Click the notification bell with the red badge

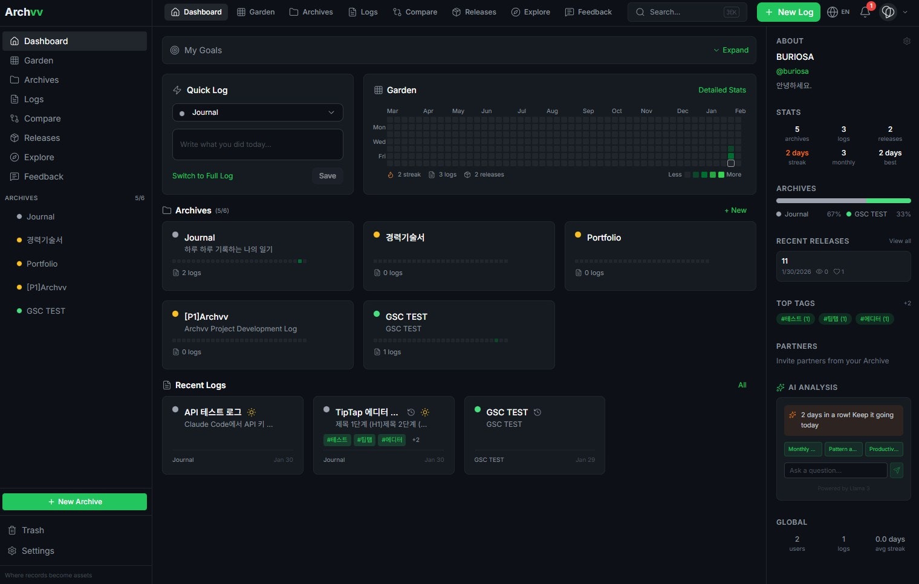click(865, 12)
